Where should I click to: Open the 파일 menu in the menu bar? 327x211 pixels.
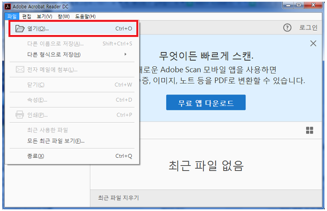[12, 16]
